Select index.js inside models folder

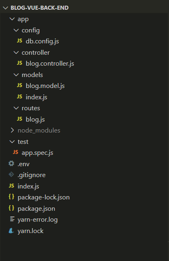coord(36,97)
